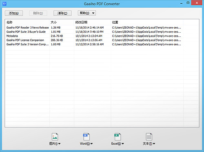This screenshot has width=204, height=152.
Task: Open the 图片(I) dropdown arrow
Action: [x=60, y=143]
